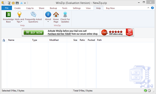Click the gray status light indicator
Image resolution: width=156 pixels, height=94 pixels.
pyautogui.click(x=149, y=90)
